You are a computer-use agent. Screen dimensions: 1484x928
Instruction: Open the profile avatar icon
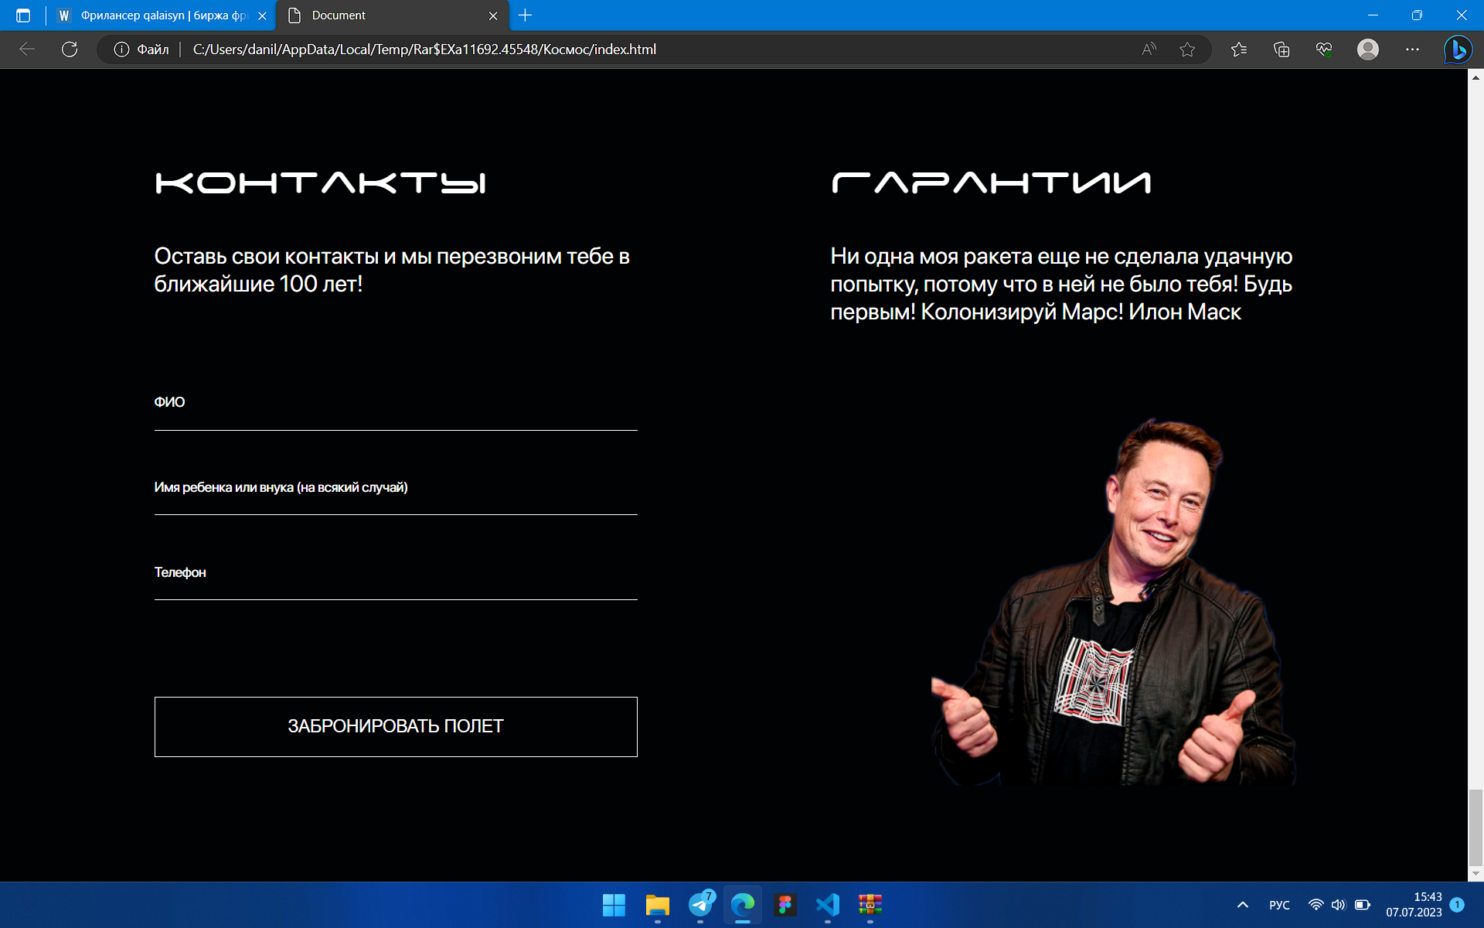1368,49
